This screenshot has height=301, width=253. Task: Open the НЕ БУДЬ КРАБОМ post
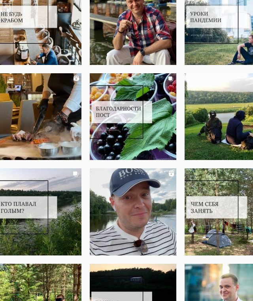[x=41, y=32]
